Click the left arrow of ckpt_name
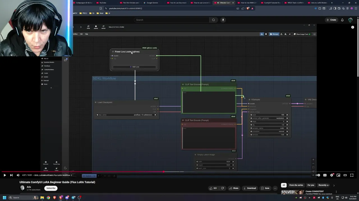Viewport: 359px width, 201px height. (97, 115)
